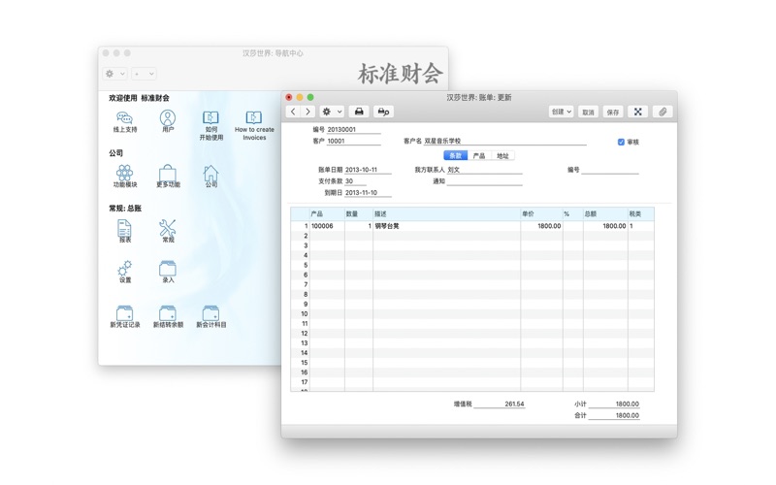The image size is (776, 485).
Task: Open 线上支持 online support icon
Action: coord(124,119)
